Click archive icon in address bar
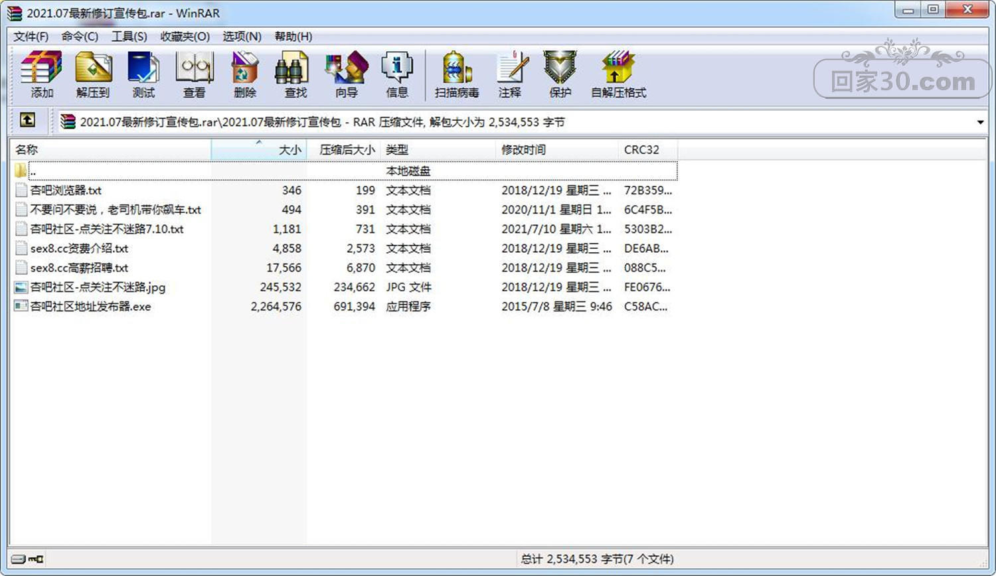The height and width of the screenshot is (576, 996). pyautogui.click(x=68, y=121)
